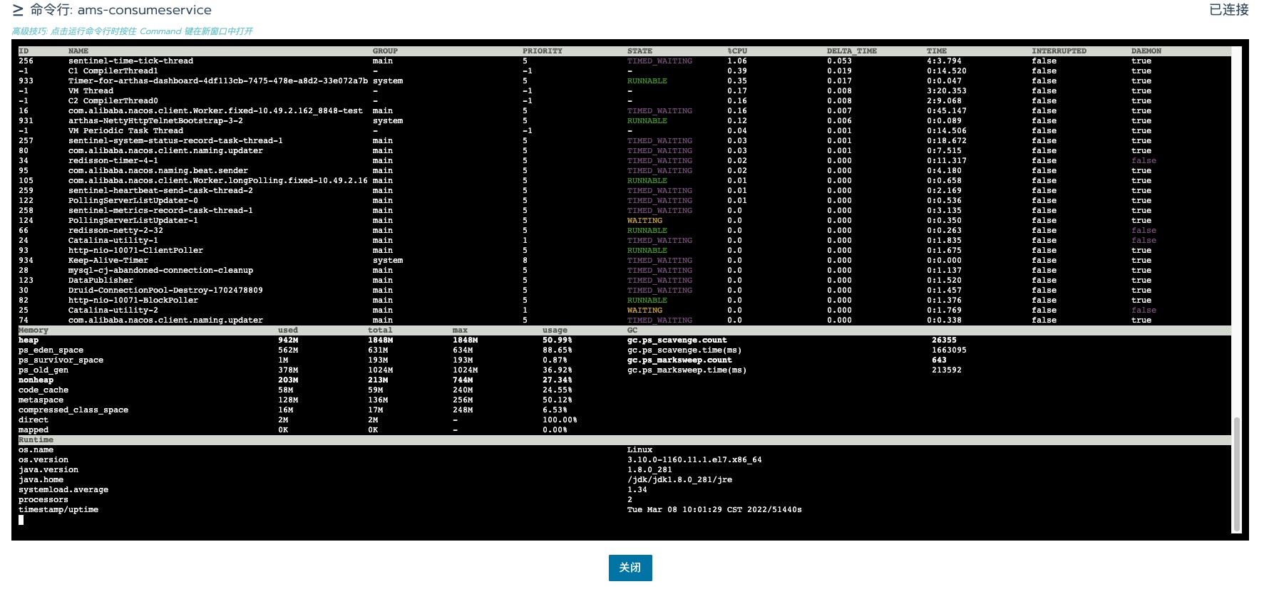
Task: Click the java.version value 1.8.0_281
Action: pyautogui.click(x=649, y=470)
